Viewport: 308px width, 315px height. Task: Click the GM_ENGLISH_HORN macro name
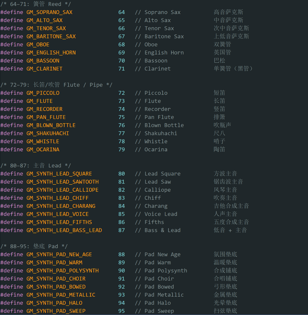tap(51, 53)
